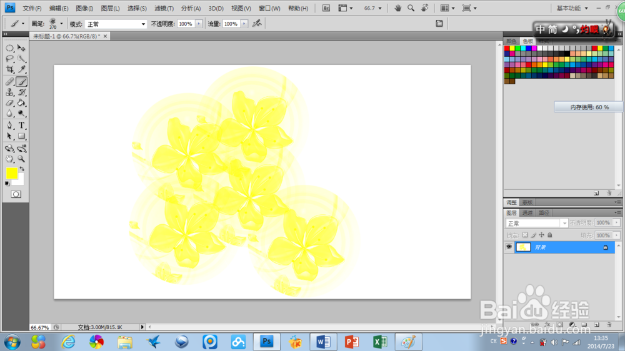This screenshot has width=625, height=351.
Task: Expand the 流量 flow slider arrow
Action: pyautogui.click(x=244, y=24)
